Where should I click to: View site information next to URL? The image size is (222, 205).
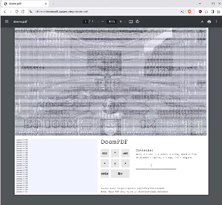coord(31,12)
